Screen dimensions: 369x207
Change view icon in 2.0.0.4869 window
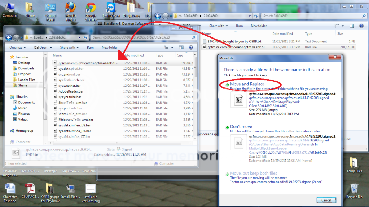coord(337,26)
